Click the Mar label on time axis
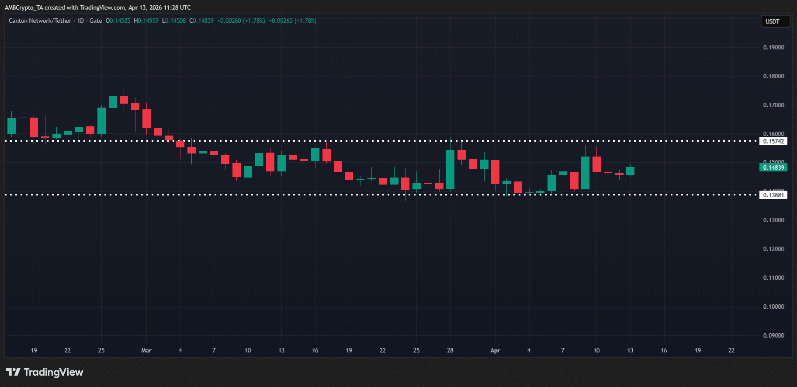The width and height of the screenshot is (797, 387). [x=146, y=350]
